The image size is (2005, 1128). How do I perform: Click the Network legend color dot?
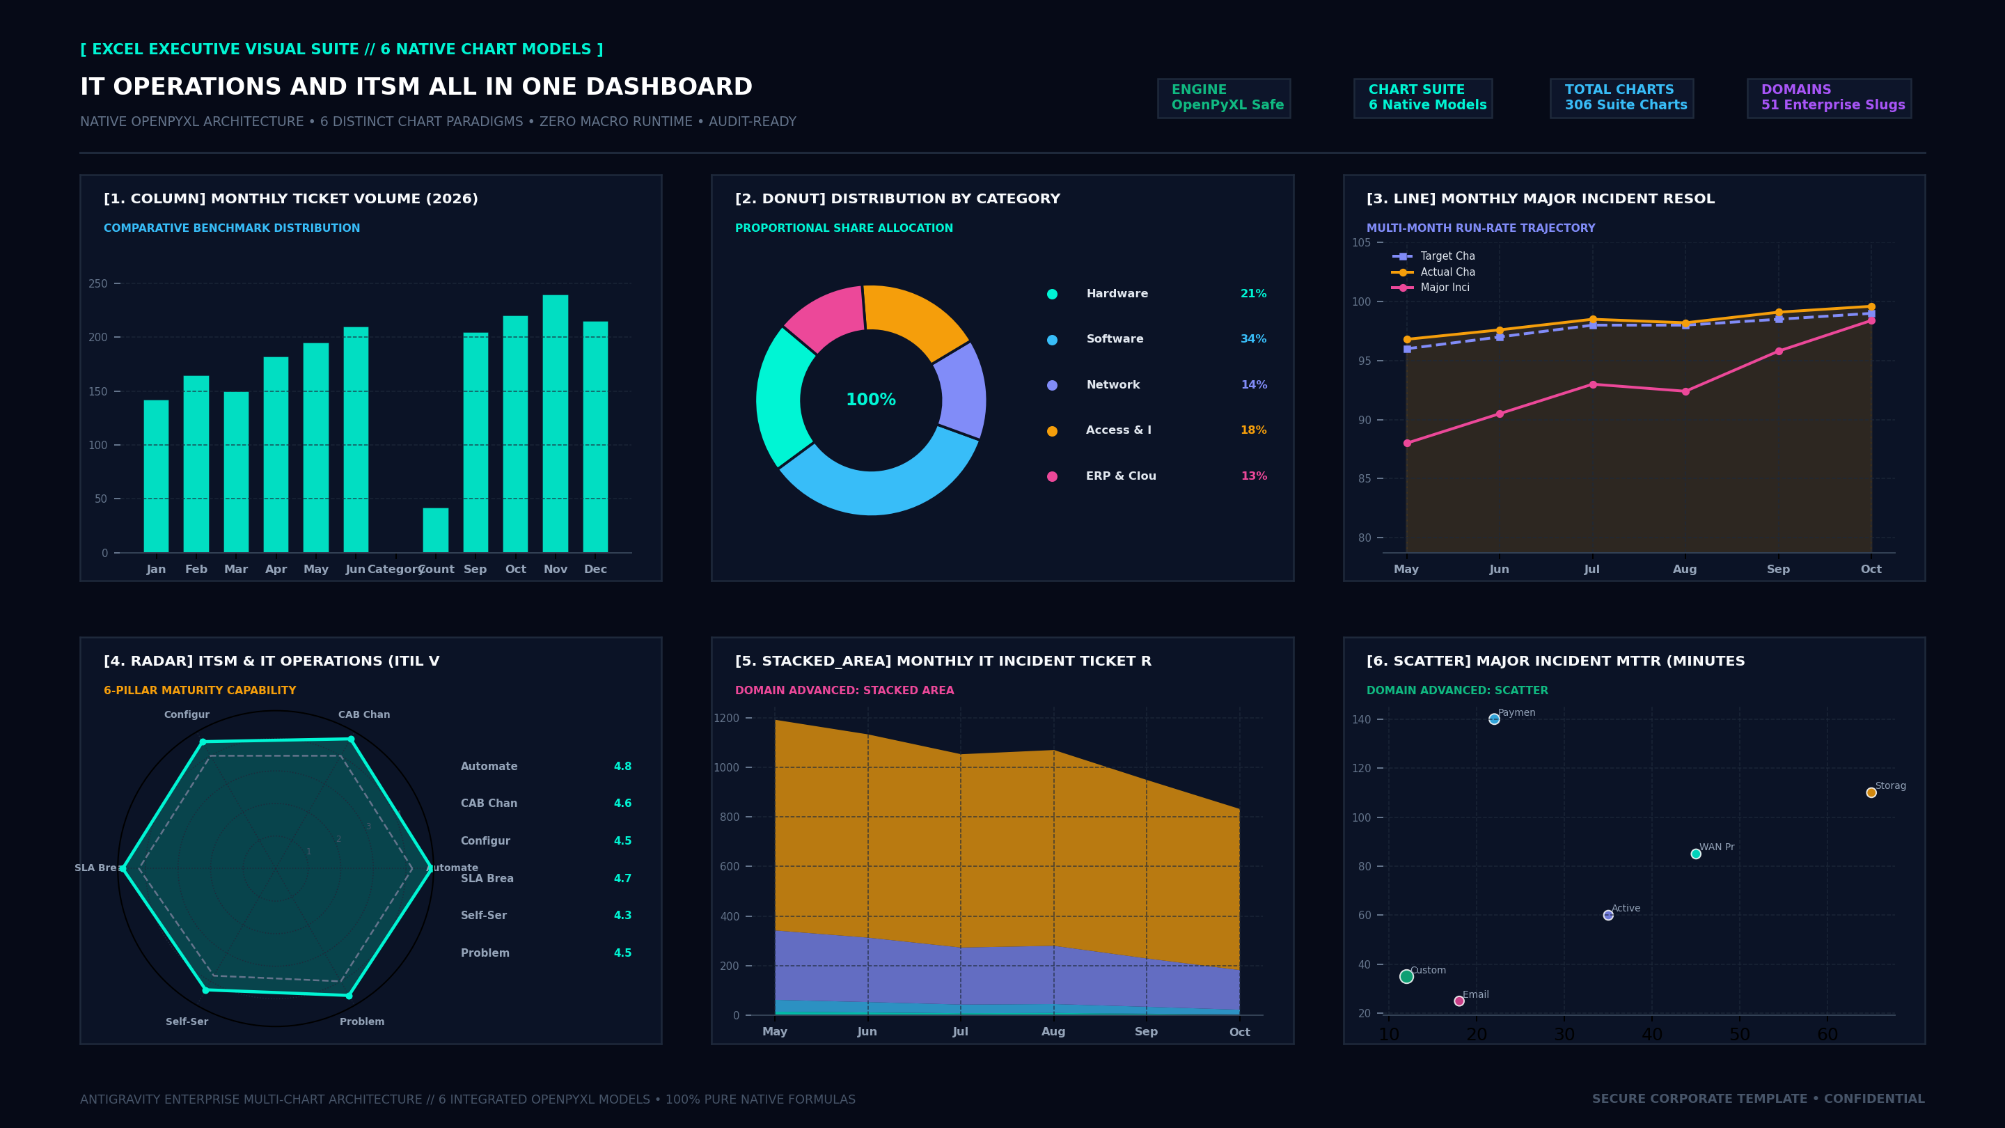(1053, 385)
